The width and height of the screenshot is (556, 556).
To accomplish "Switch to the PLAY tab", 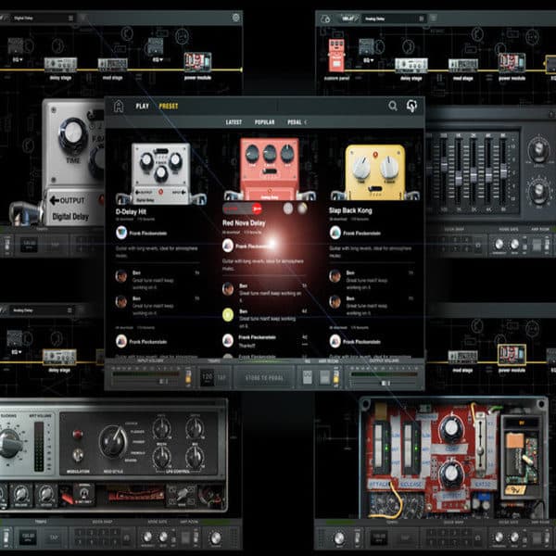I will [143, 106].
